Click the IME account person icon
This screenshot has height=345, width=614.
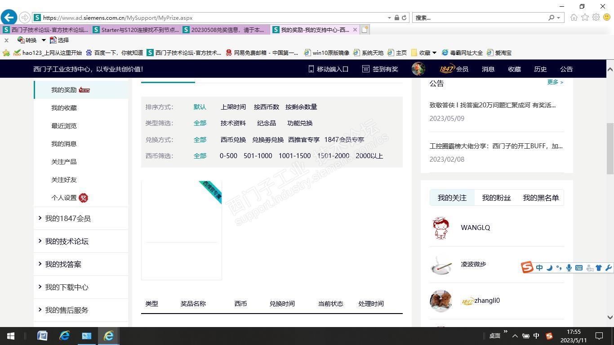[589, 268]
